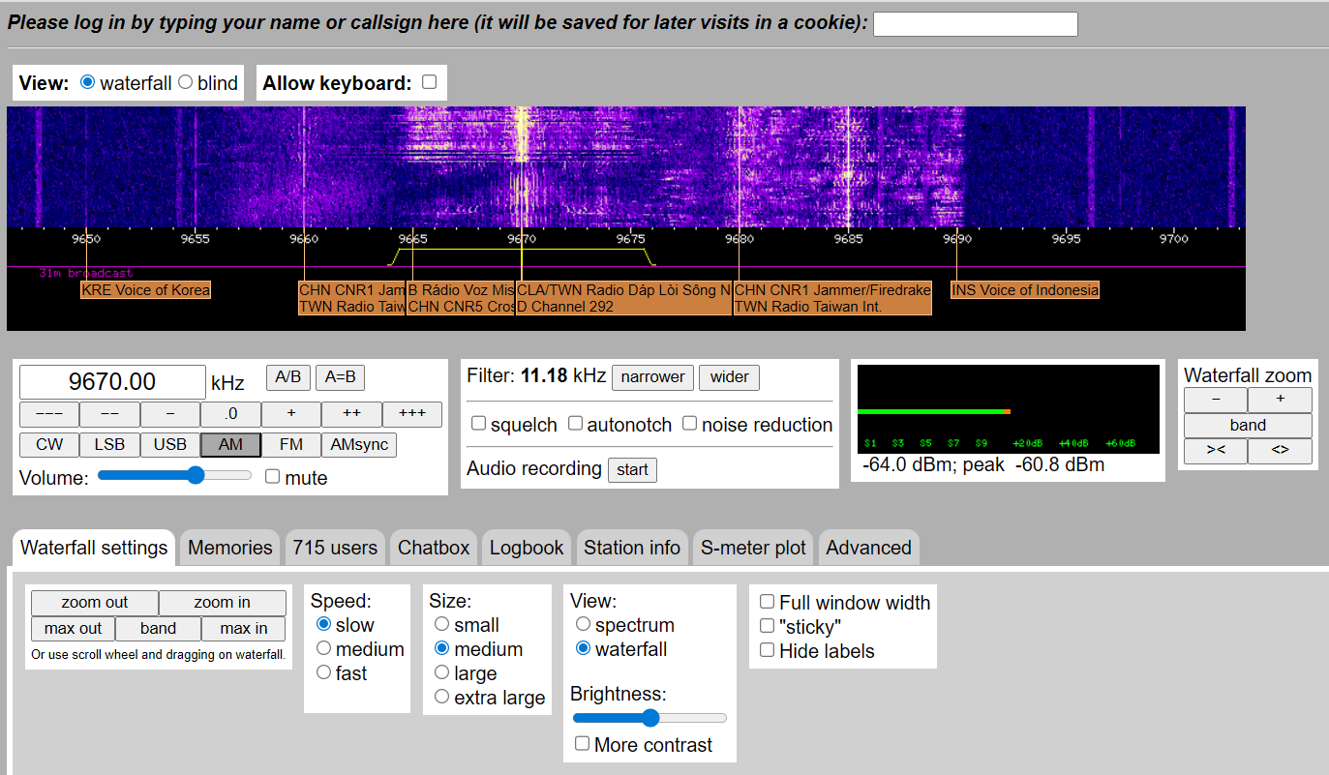Enable the squelch checkbox
1329x775 pixels.
(478, 424)
